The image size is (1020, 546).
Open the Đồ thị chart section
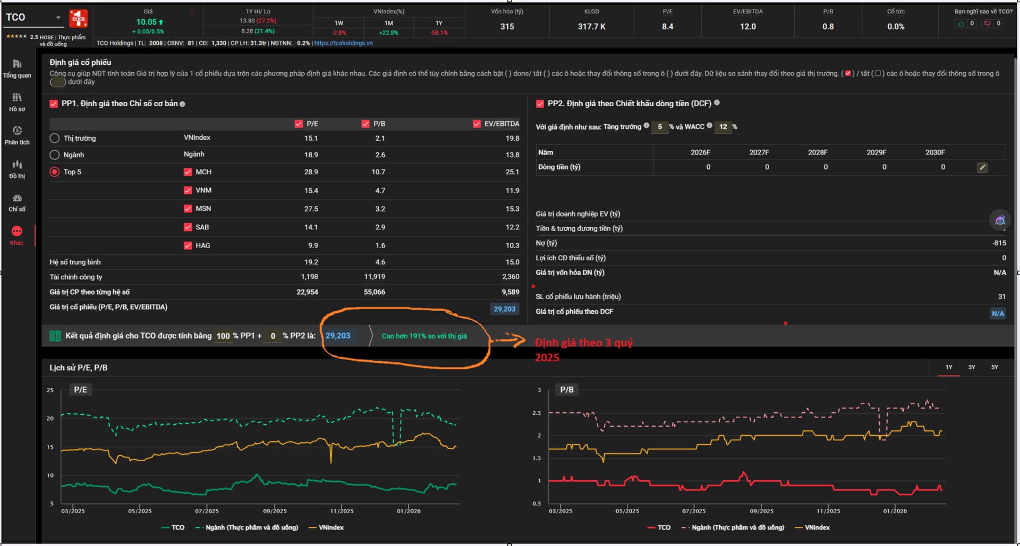17,168
